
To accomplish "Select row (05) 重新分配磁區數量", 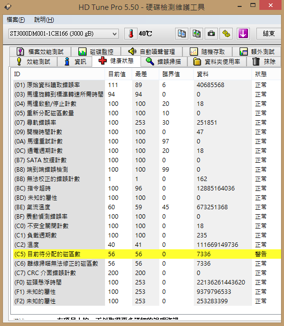I will (x=147, y=113).
